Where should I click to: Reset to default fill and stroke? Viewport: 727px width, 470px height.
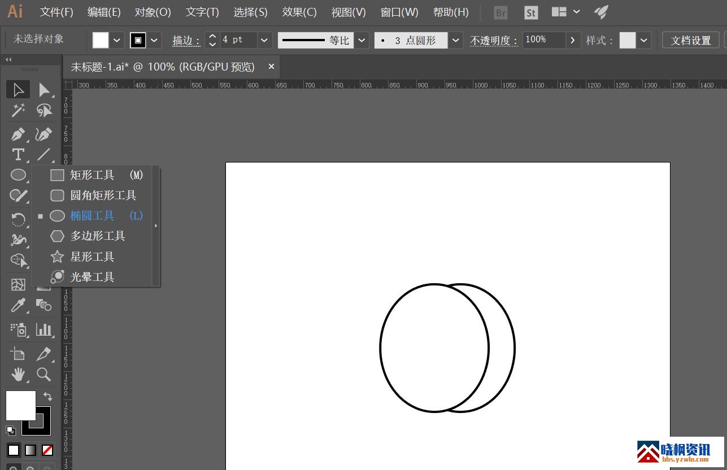(11, 431)
